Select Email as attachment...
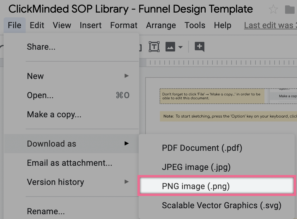Screen dimensions: 297x219 pyautogui.click(x=70, y=163)
